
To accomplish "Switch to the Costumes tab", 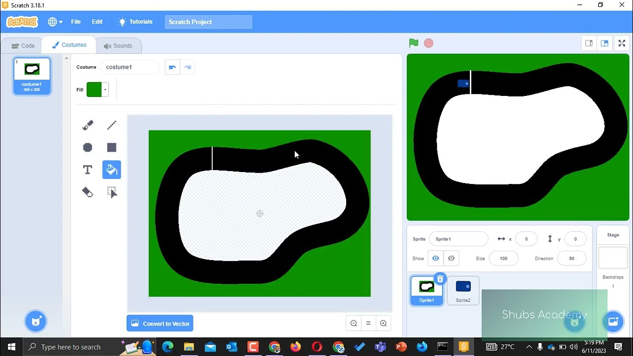I will click(x=69, y=45).
